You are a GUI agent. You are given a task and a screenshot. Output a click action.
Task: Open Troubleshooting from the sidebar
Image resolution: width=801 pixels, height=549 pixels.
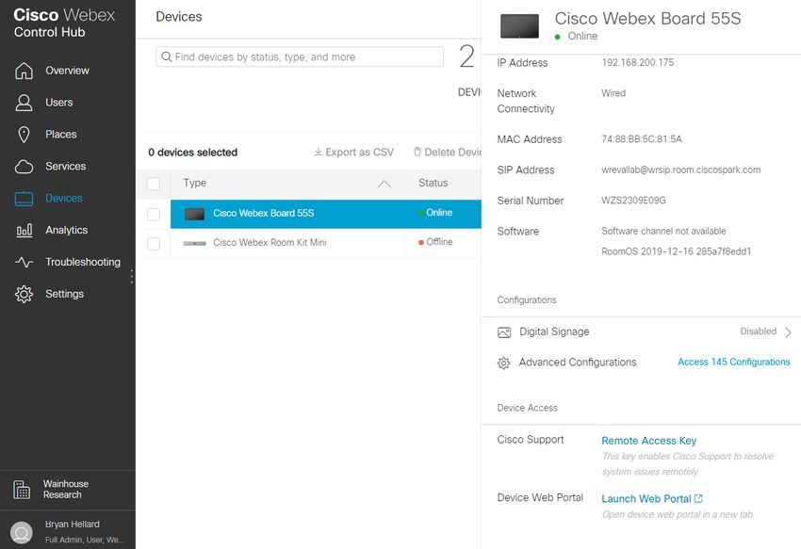pos(83,262)
